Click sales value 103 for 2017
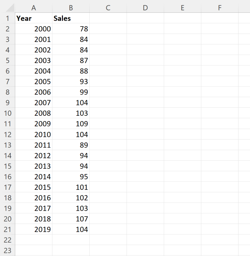The height and width of the screenshot is (256, 250). coord(71,208)
